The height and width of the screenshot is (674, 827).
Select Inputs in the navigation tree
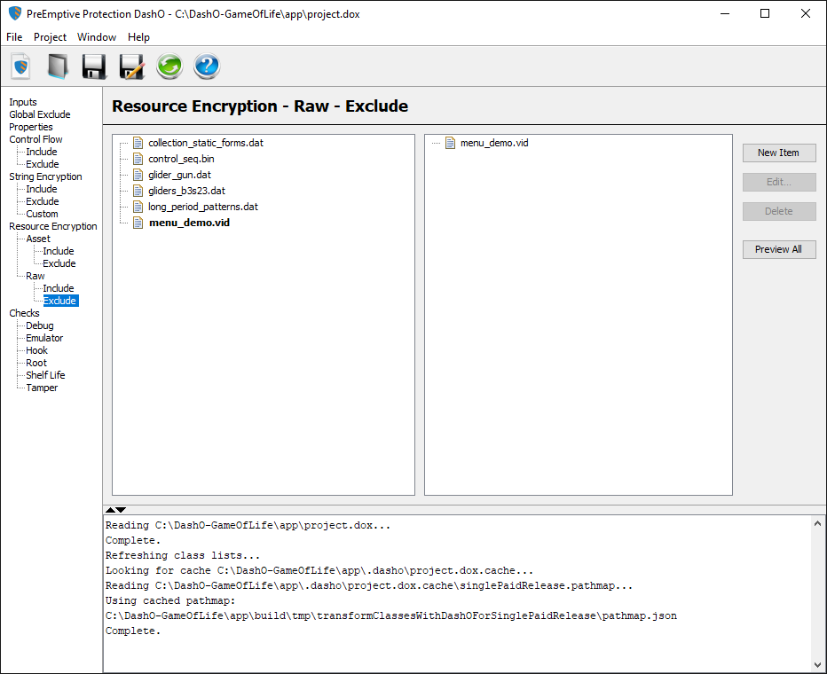coord(23,102)
